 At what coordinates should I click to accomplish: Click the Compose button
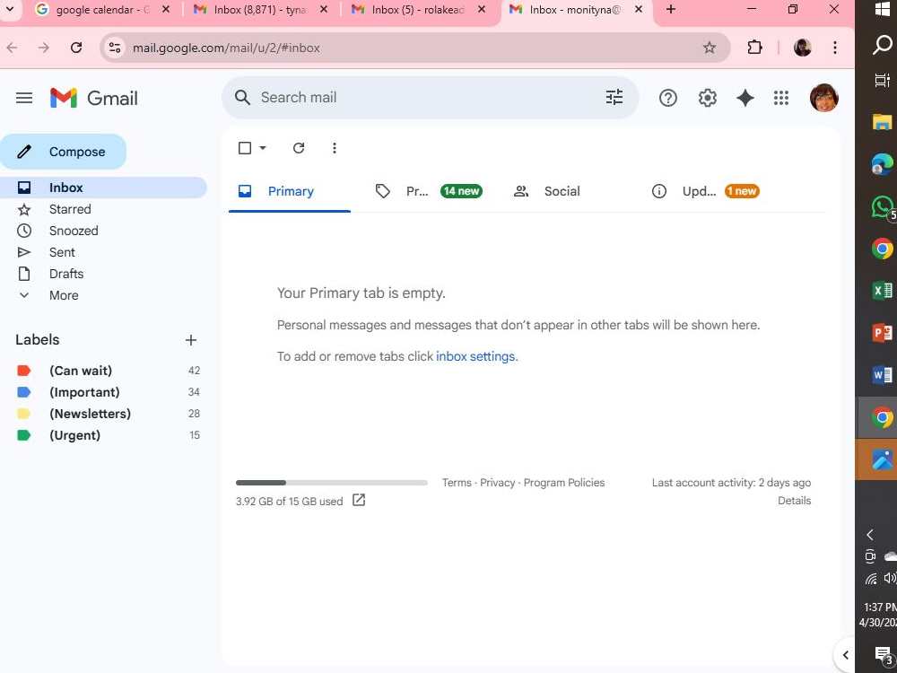click(x=63, y=152)
